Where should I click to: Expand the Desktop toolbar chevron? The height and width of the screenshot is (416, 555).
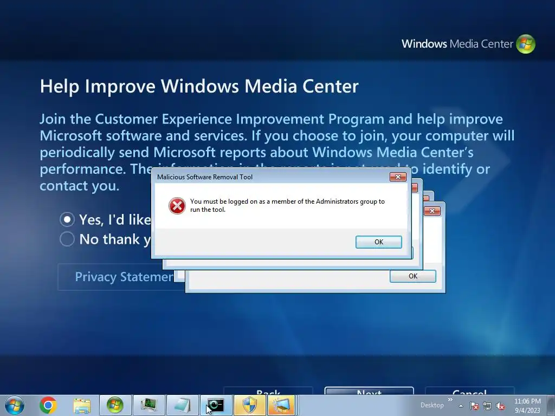[450, 400]
